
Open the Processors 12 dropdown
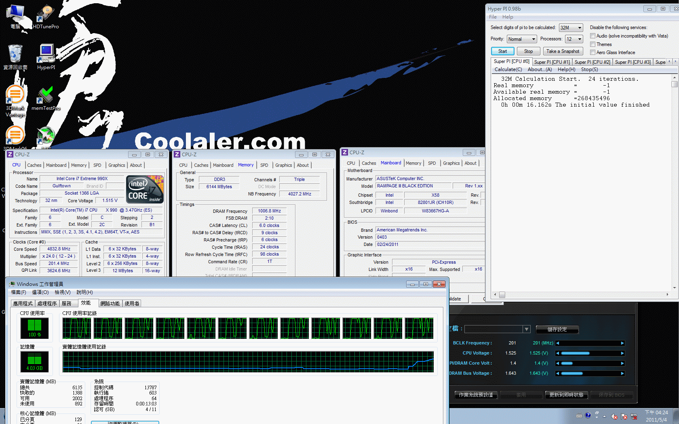(x=574, y=39)
